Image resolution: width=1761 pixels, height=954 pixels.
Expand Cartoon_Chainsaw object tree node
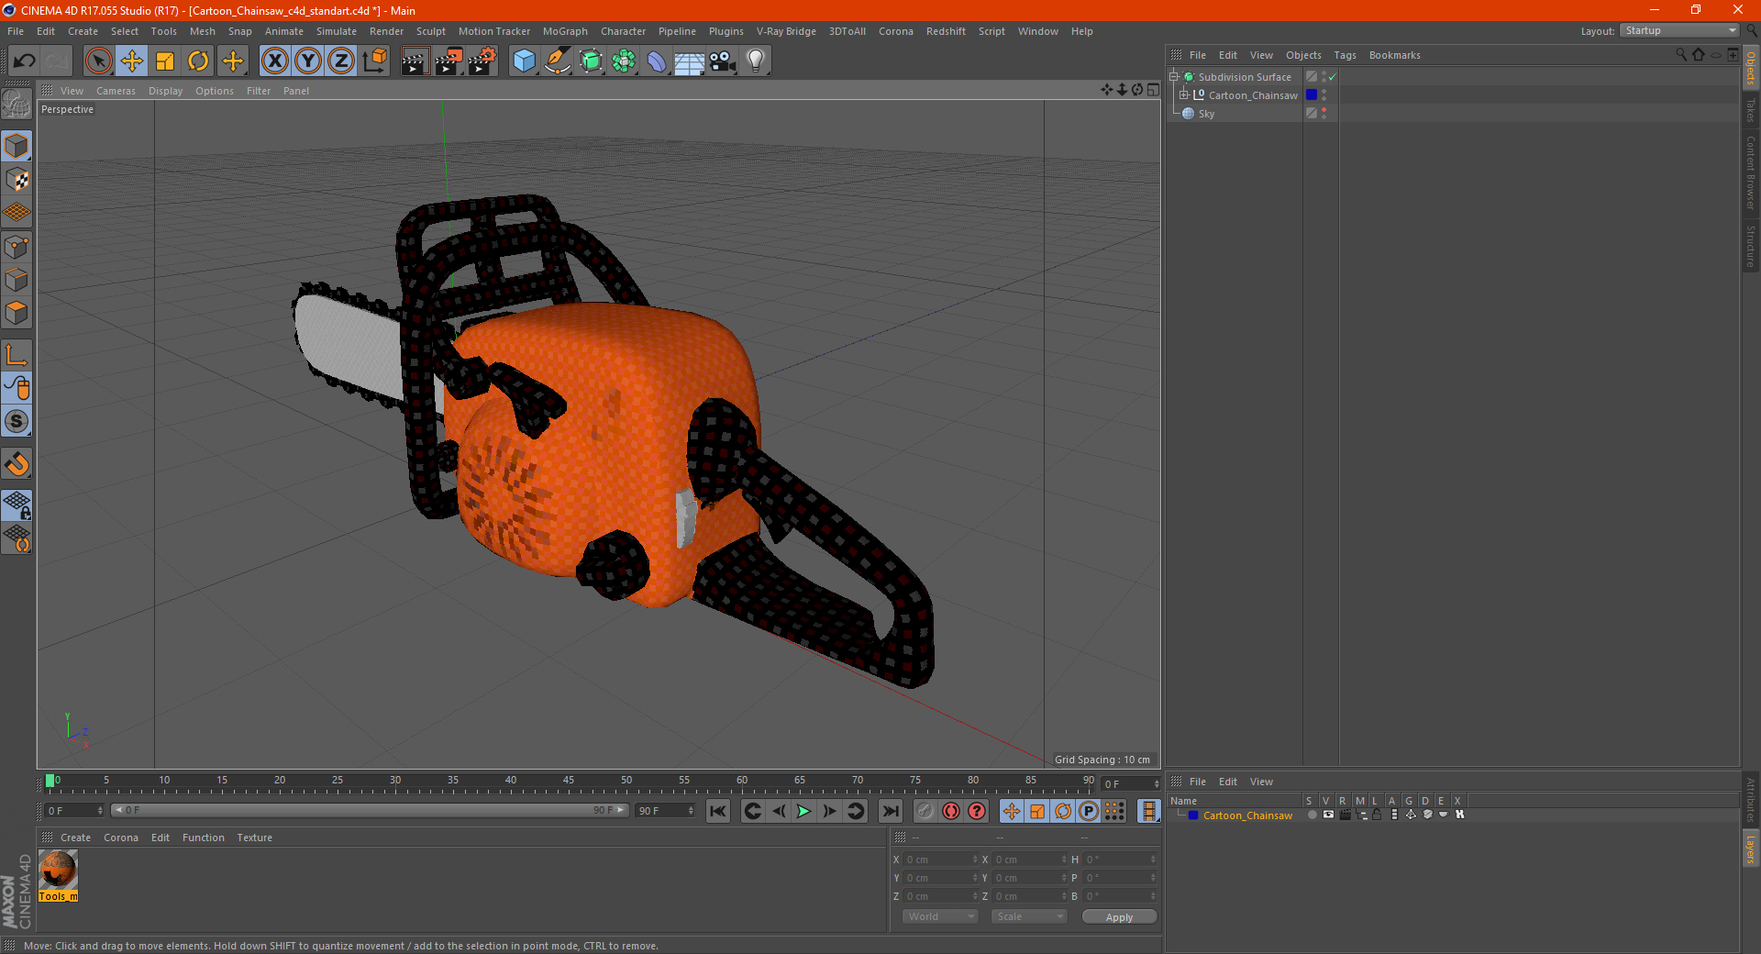1183,94
